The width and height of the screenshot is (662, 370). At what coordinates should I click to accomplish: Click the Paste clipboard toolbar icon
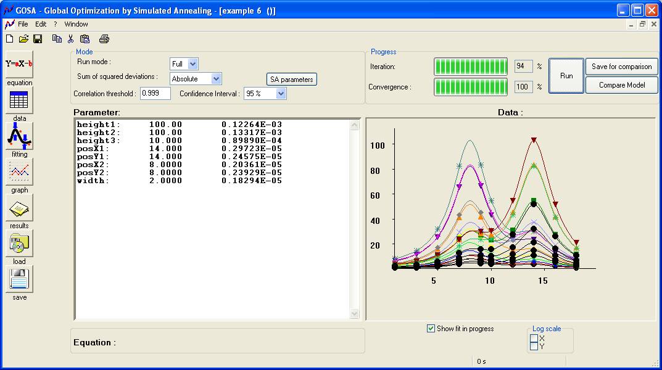(85, 39)
